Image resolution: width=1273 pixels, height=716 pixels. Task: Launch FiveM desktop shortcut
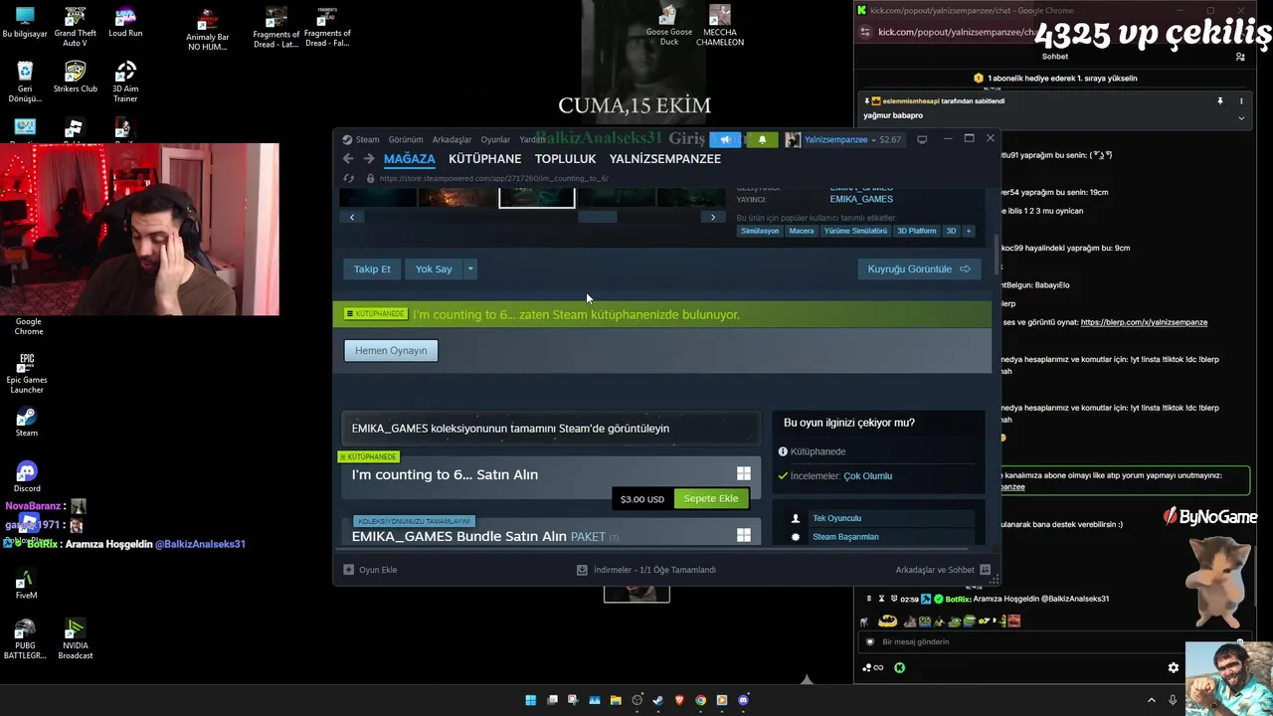26,585
